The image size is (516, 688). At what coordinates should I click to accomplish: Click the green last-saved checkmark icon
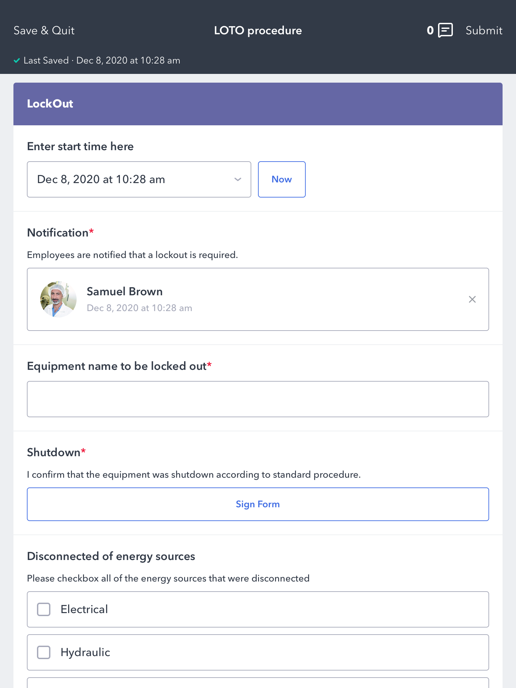[x=17, y=61]
